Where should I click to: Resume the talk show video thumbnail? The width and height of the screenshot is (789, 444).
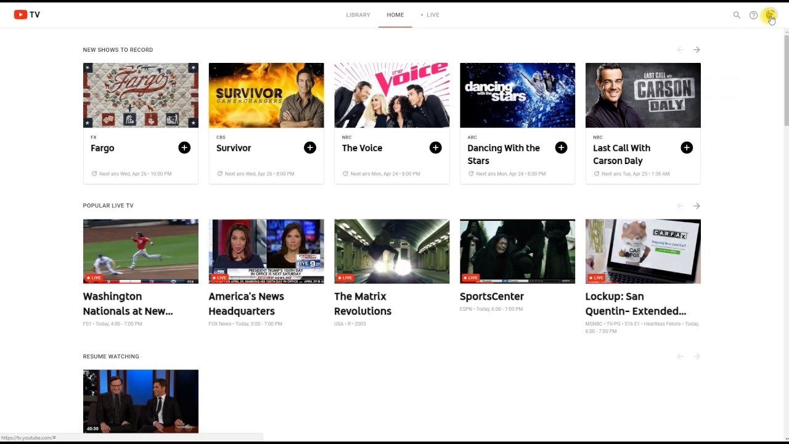pos(141,401)
